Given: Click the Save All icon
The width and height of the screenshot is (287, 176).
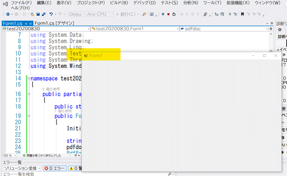Looking at the screenshot, I should click(x=43, y=14).
